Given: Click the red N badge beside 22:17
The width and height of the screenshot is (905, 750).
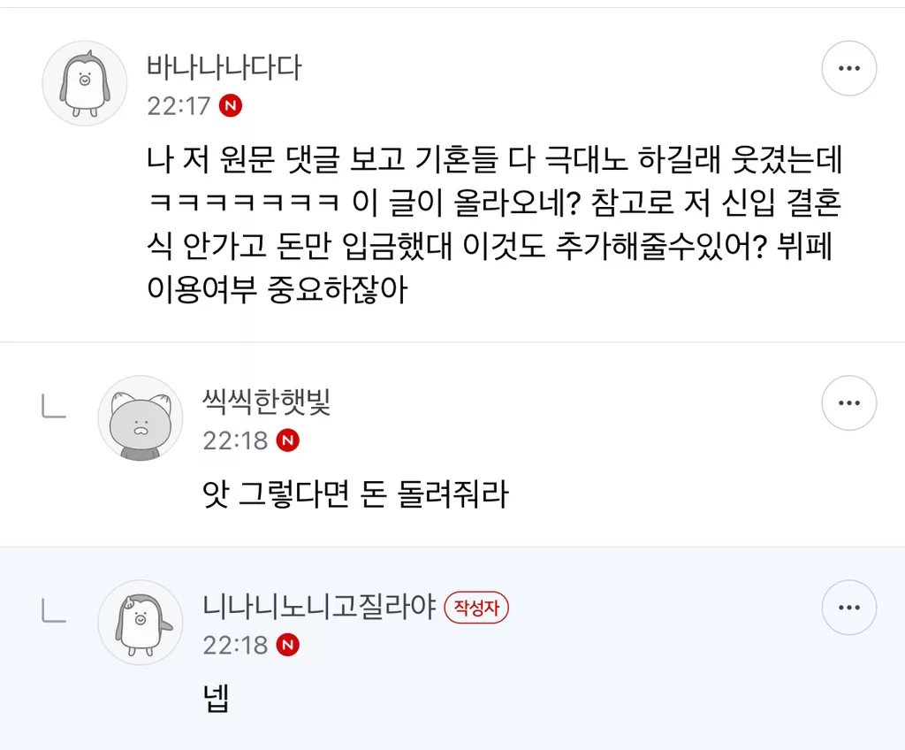Looking at the screenshot, I should tap(232, 106).
